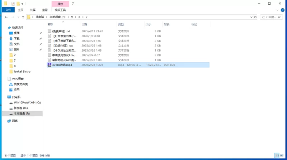Open 文档 in the navigation pane

click(17, 44)
